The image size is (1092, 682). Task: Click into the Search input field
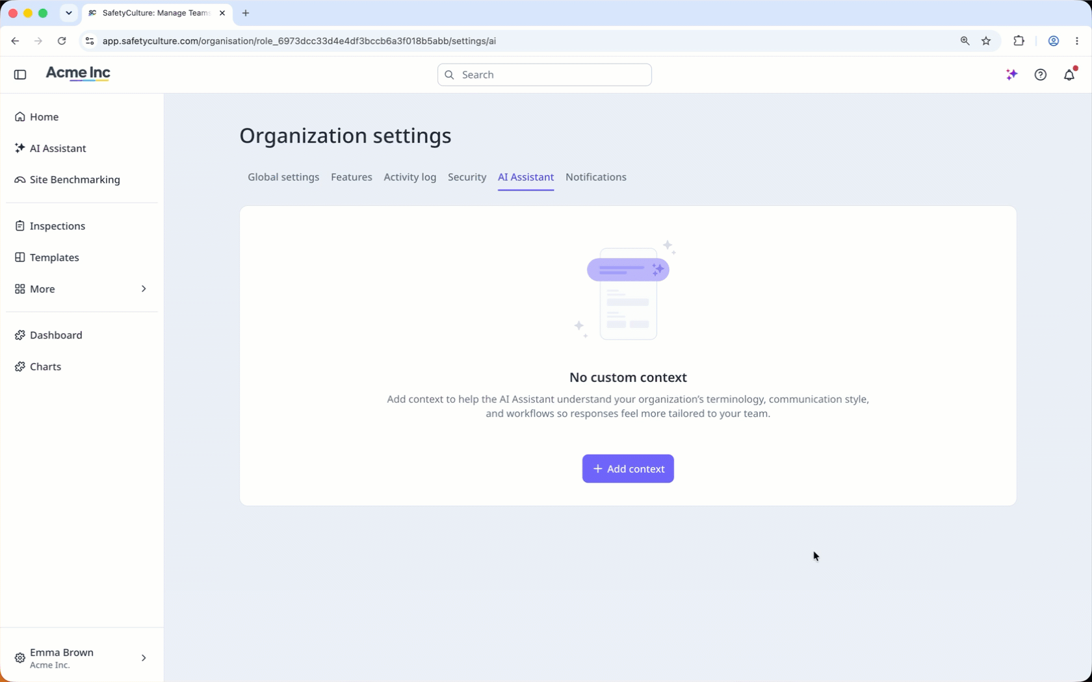pos(545,75)
